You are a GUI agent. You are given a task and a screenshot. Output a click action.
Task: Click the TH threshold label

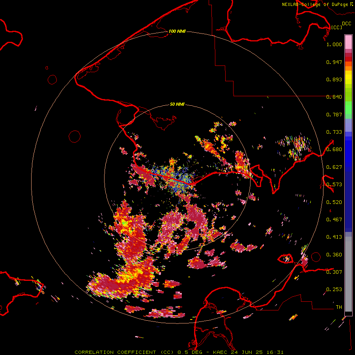coord(339,307)
